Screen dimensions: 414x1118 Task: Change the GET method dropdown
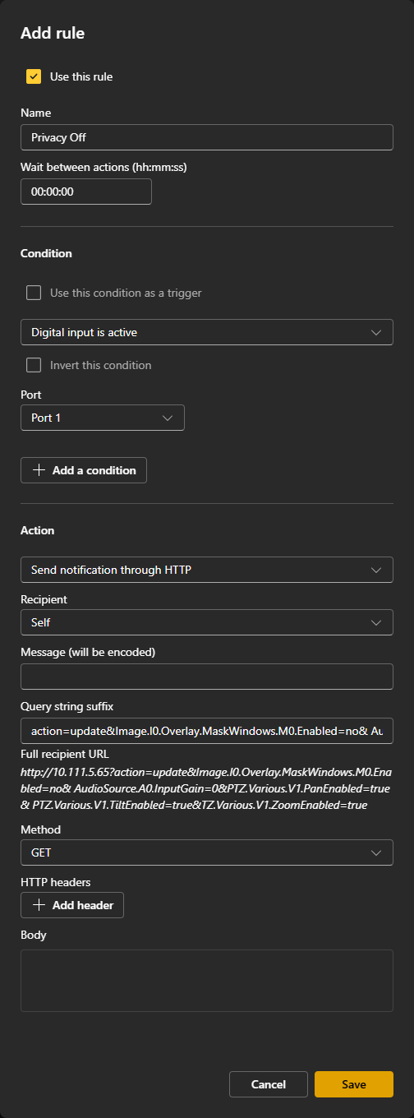tap(207, 852)
